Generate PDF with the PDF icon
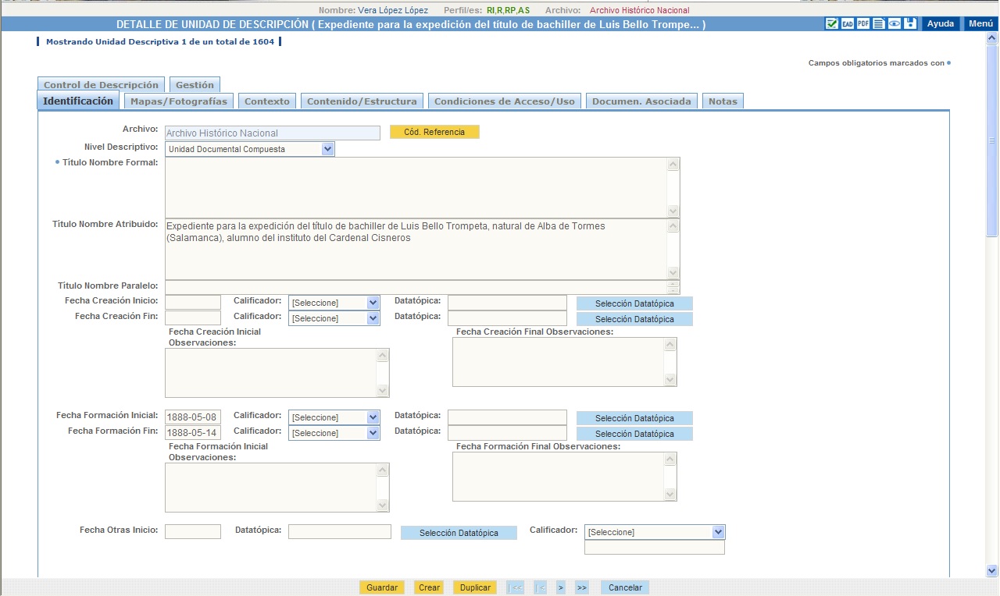Image resolution: width=1000 pixels, height=596 pixels. coord(863,23)
